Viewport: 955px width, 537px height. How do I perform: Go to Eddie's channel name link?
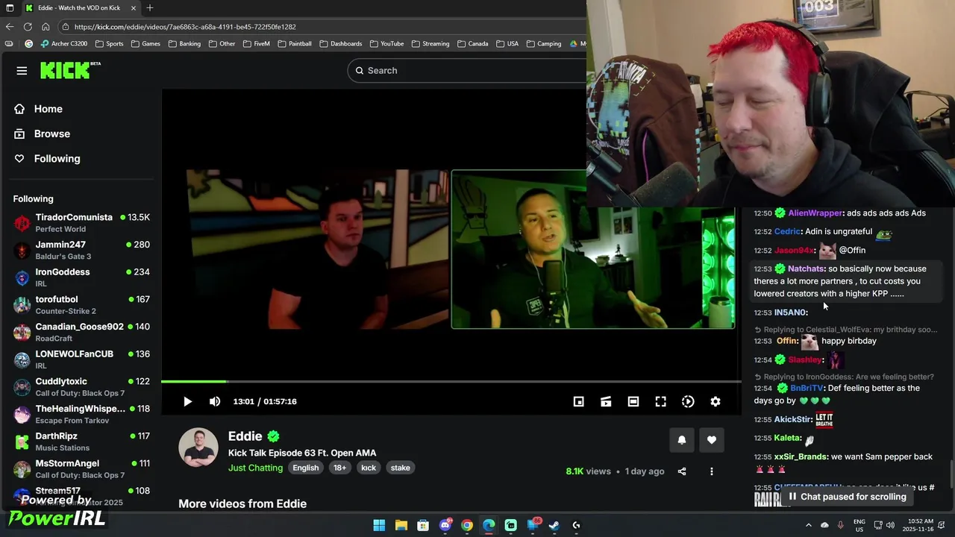[245, 436]
